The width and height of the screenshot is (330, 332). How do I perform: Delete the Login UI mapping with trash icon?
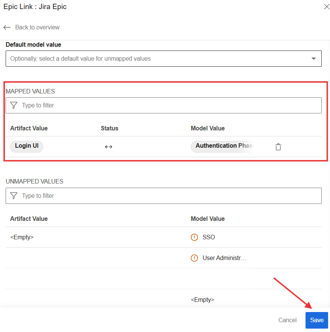(278, 147)
